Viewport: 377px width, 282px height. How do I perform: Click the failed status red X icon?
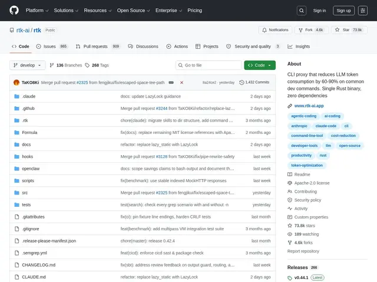click(182, 82)
